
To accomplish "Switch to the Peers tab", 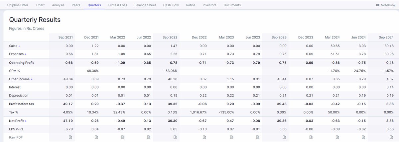I will [76, 5].
